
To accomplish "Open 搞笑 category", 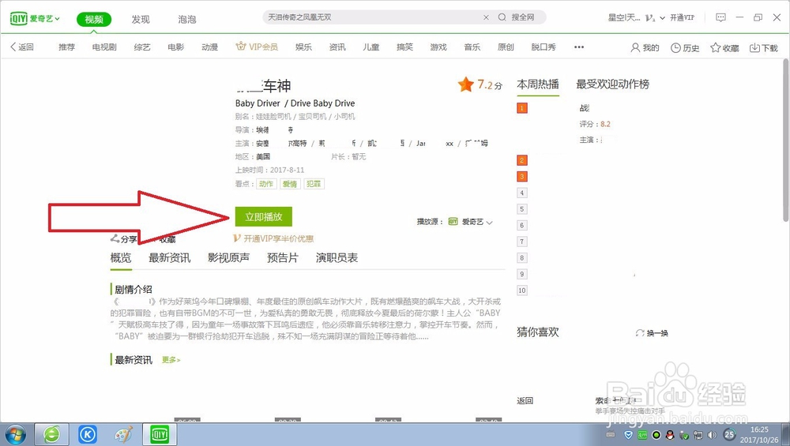I will (x=404, y=47).
